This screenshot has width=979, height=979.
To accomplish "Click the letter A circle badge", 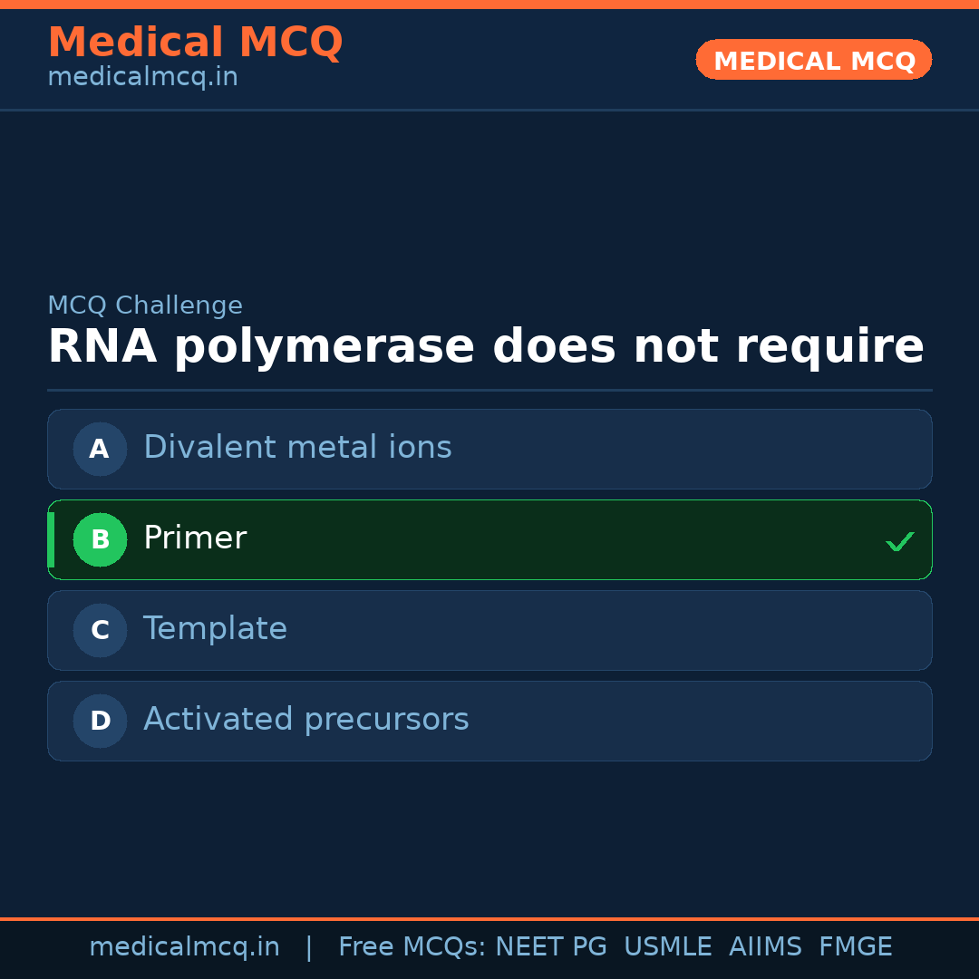I will coord(100,449).
